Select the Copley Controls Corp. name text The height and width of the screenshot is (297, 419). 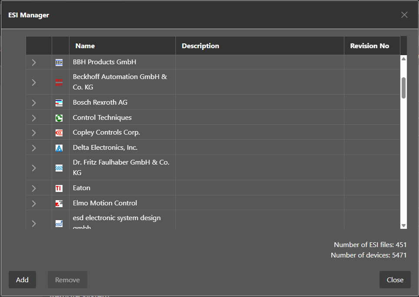[x=106, y=132]
